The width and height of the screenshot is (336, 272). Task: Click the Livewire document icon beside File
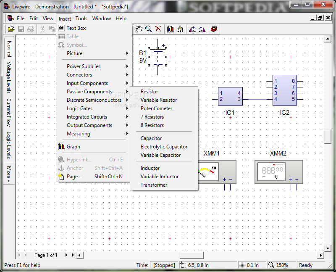[x=10, y=18]
